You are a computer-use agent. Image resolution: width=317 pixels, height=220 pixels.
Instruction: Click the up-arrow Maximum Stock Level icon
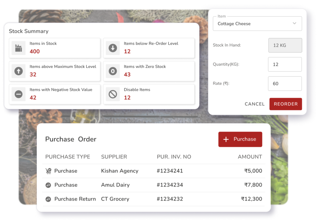point(19,71)
